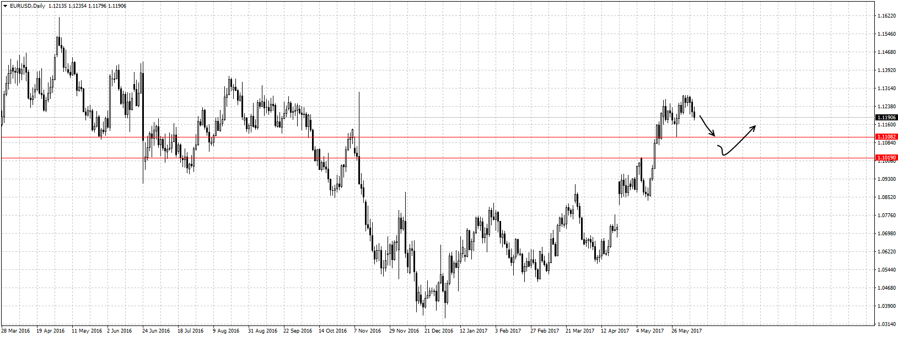Viewport: 898px width, 337px height.
Task: Click the 1.09300 value on price scale
Action: click(886, 179)
